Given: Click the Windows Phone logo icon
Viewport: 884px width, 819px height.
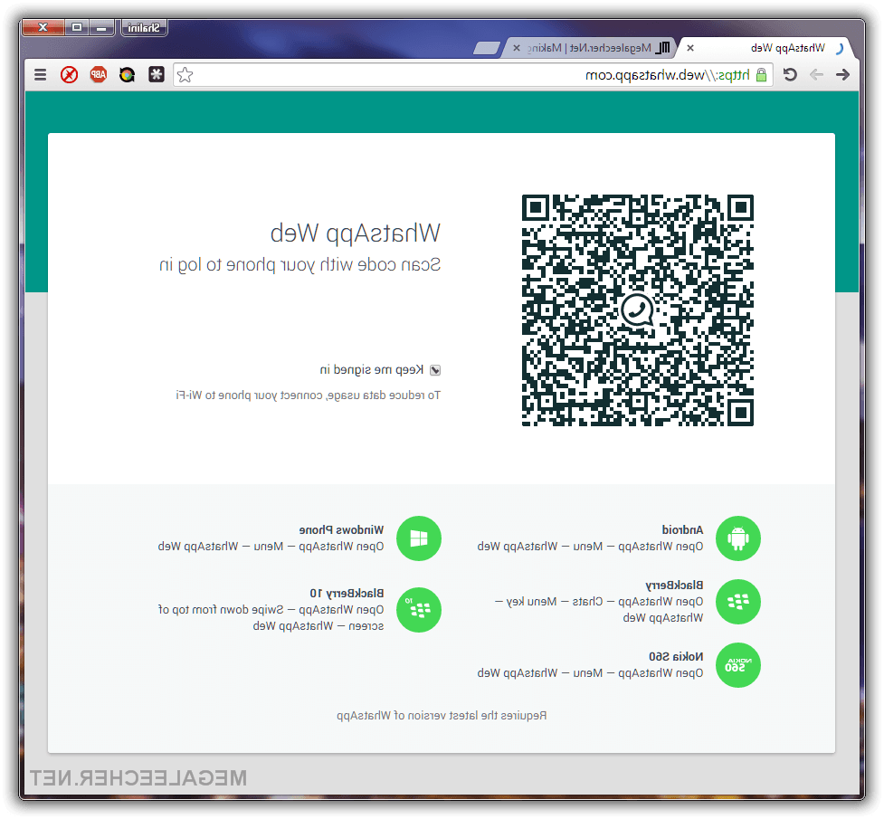Looking at the screenshot, I should 419,538.
